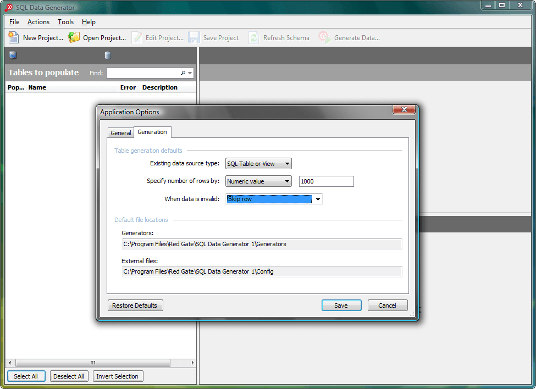The image size is (536, 389).
Task: Click the Open Project folder icon
Action: [74, 37]
